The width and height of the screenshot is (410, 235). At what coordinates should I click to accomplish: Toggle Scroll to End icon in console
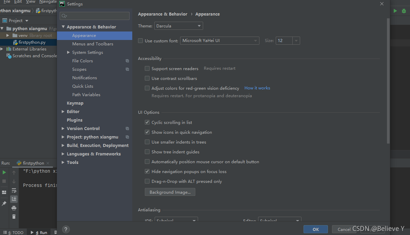pyautogui.click(x=14, y=199)
